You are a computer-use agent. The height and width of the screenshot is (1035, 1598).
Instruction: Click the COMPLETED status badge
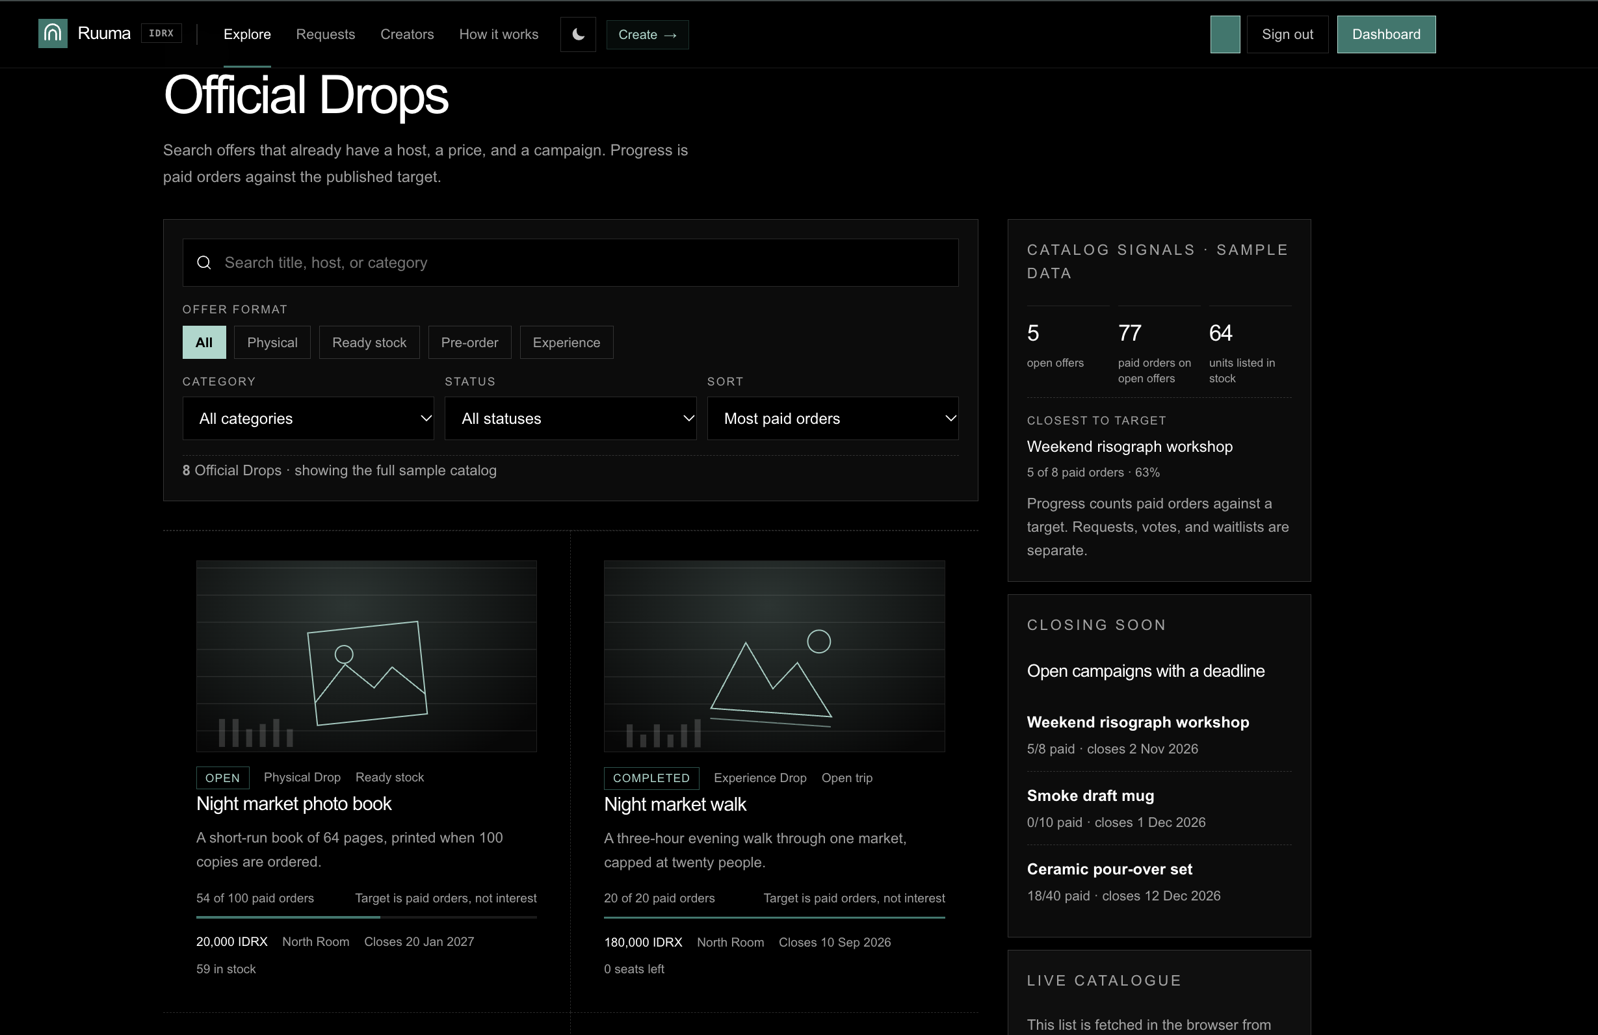pyautogui.click(x=651, y=778)
